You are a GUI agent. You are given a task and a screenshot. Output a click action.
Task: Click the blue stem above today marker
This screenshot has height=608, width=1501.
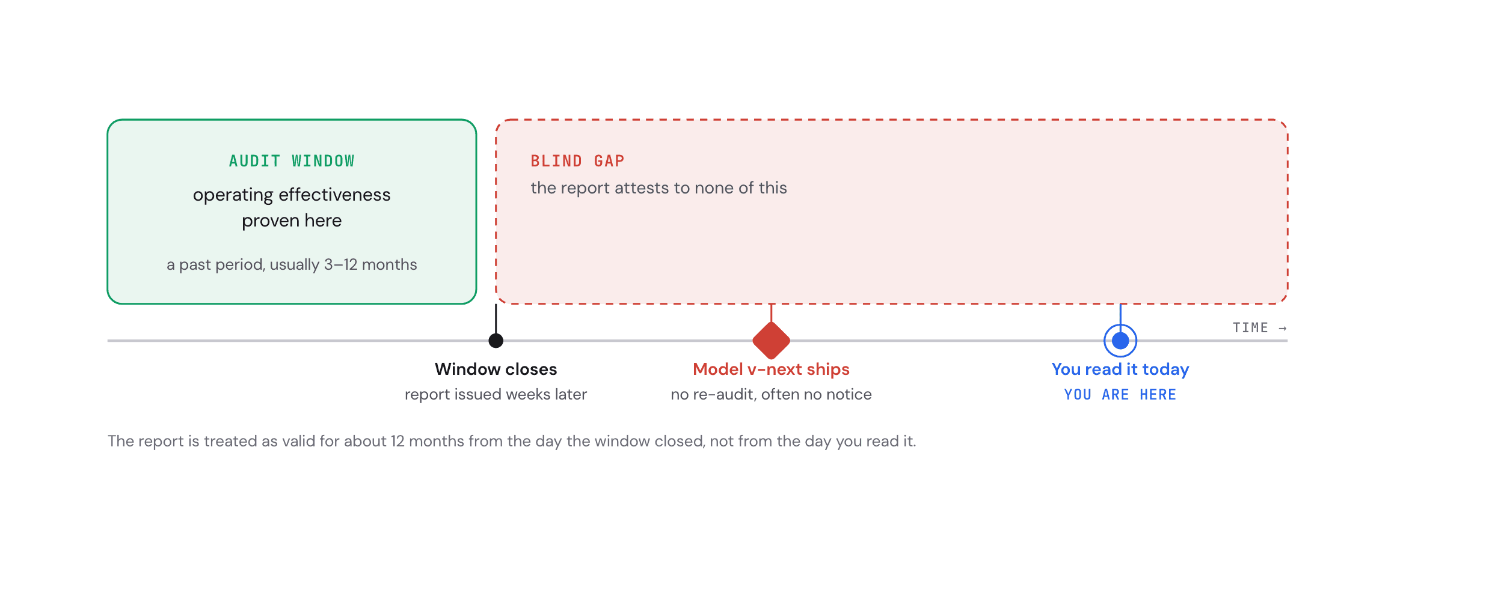[1120, 314]
